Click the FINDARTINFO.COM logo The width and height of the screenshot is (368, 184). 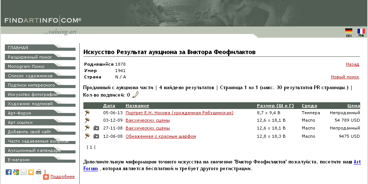point(43,21)
